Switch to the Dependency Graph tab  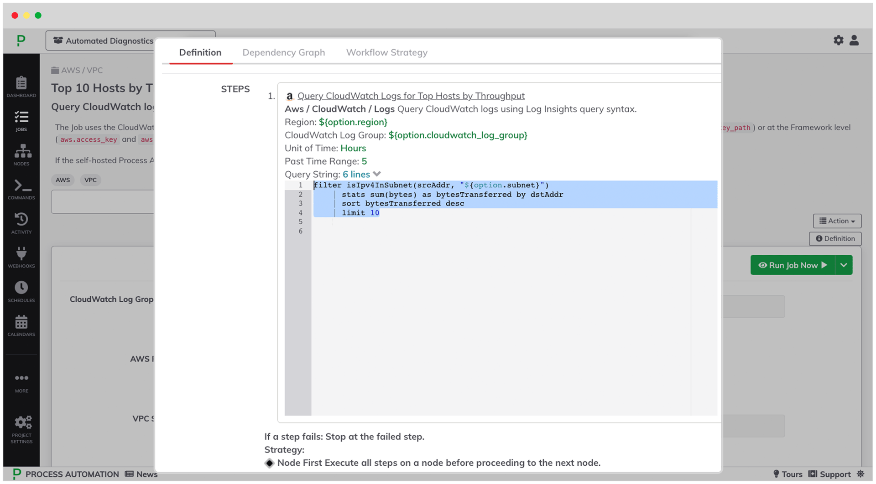click(283, 52)
